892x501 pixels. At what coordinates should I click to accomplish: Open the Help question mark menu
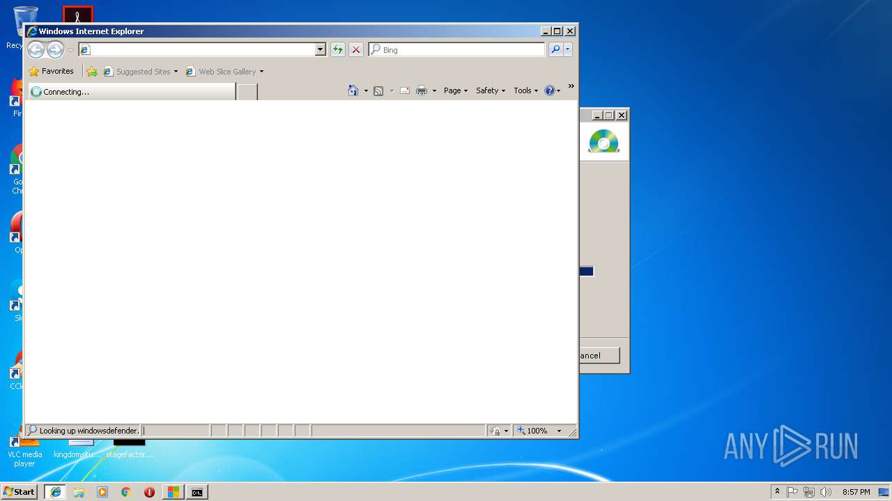[552, 90]
